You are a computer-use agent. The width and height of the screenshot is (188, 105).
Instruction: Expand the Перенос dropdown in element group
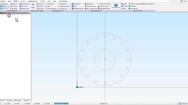click(18, 4)
